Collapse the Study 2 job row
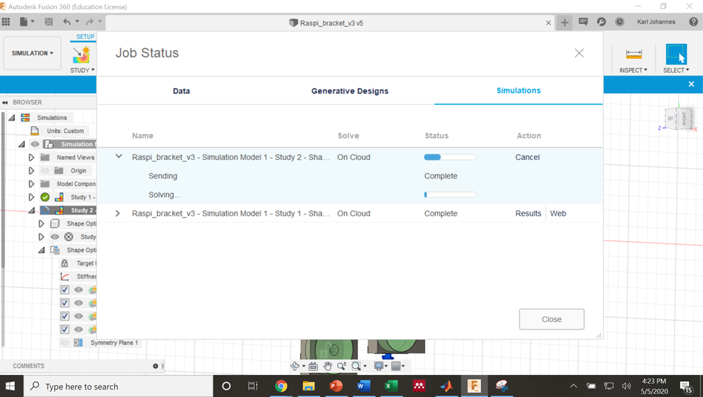This screenshot has width=703, height=397. click(x=119, y=157)
